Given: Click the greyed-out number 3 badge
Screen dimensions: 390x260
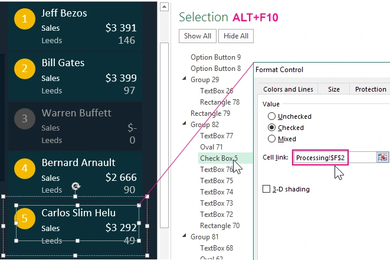Looking at the screenshot, I should [24, 119].
